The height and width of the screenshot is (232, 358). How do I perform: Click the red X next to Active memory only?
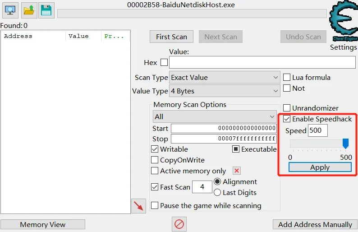(x=237, y=171)
